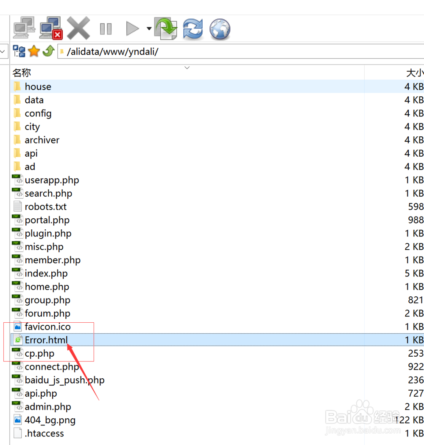424x445 pixels.
Task: Click the remote path field /alidata/www/yndali/
Action: pyautogui.click(x=241, y=52)
